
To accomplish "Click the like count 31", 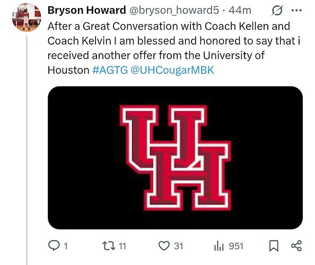I will pyautogui.click(x=179, y=246).
